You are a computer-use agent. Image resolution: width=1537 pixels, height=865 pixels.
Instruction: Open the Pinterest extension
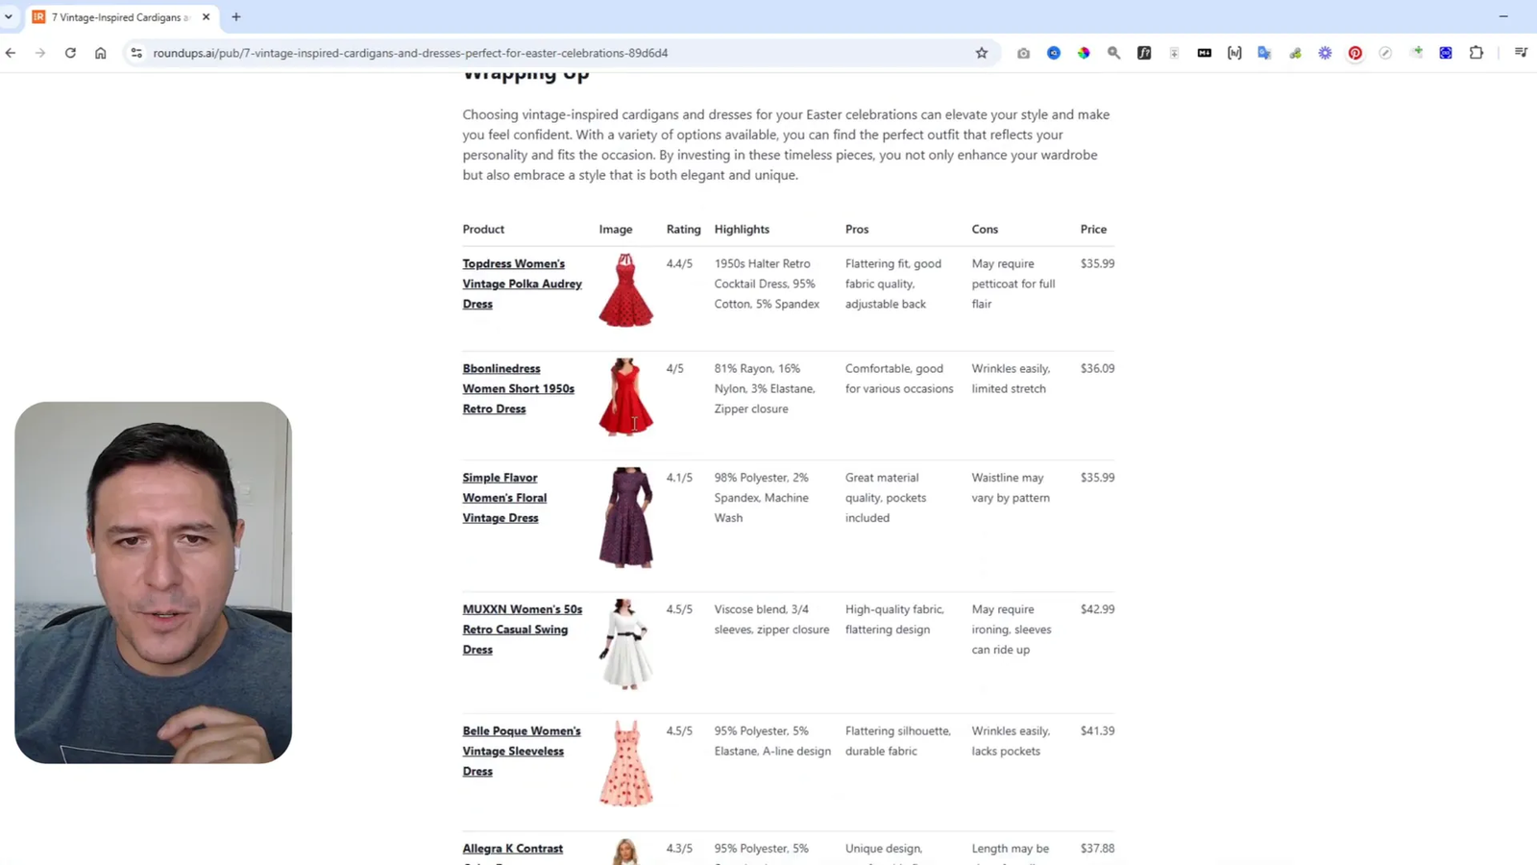coord(1355,53)
